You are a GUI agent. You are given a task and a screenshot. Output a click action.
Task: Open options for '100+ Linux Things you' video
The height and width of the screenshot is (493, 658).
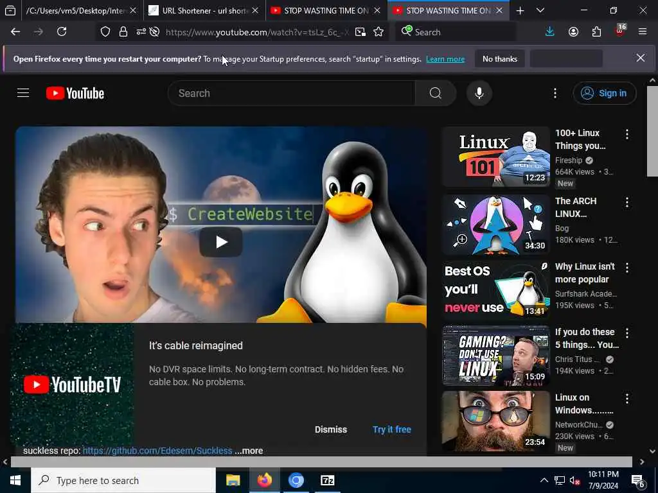[627, 134]
